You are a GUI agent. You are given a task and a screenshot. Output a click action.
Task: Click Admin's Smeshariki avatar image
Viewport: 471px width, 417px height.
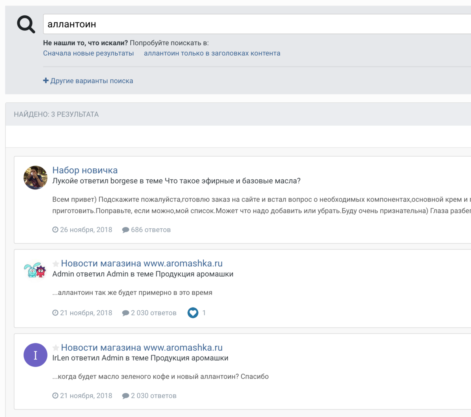[35, 270]
